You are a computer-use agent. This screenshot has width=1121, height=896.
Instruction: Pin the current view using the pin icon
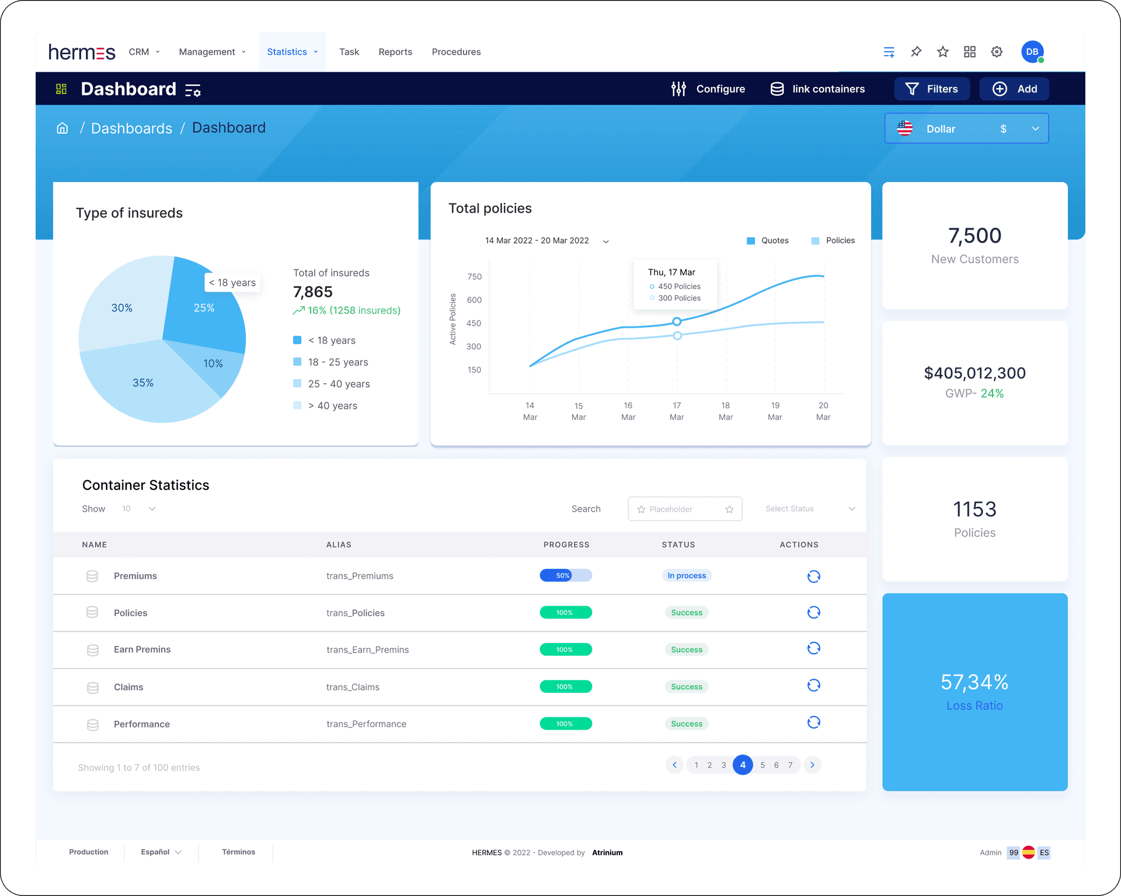[x=916, y=51]
